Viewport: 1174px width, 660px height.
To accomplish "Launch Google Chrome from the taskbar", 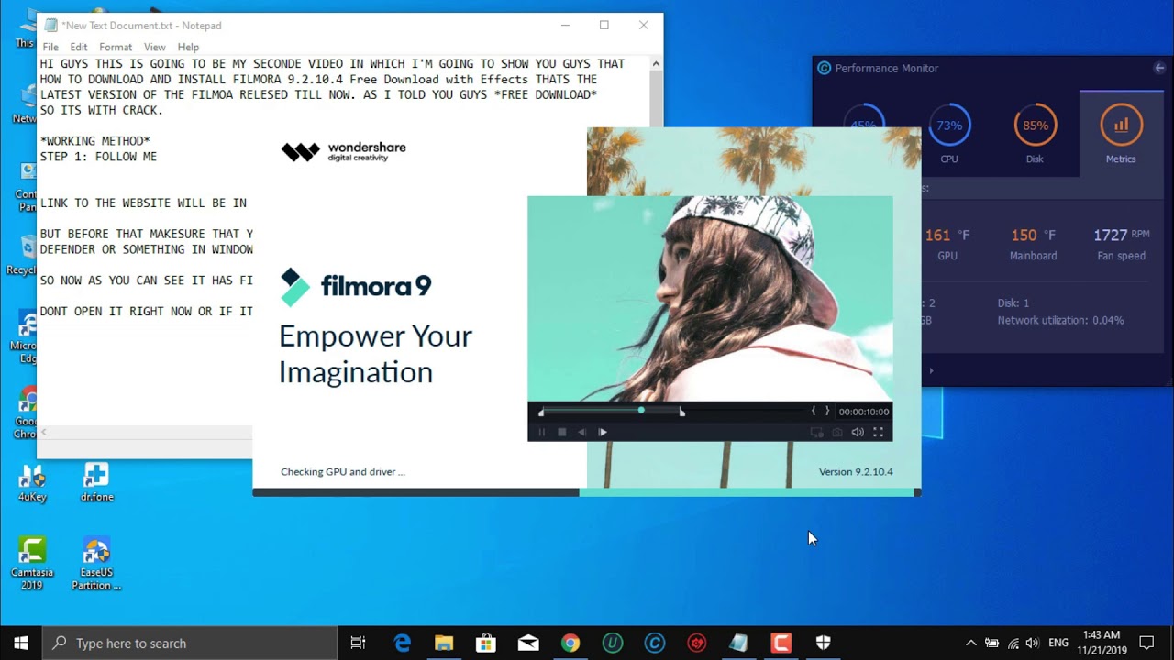I will pyautogui.click(x=570, y=643).
